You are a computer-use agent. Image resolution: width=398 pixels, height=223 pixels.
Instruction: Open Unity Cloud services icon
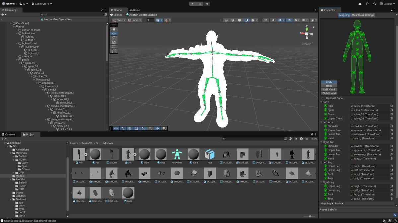tap(360, 4)
